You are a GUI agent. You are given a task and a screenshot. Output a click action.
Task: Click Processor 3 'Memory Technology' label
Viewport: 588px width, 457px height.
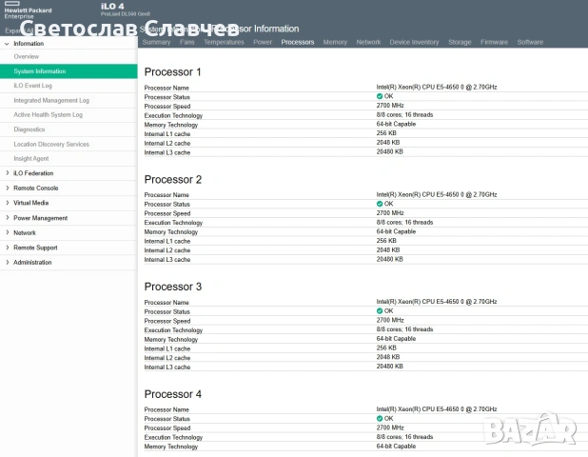tap(171, 339)
